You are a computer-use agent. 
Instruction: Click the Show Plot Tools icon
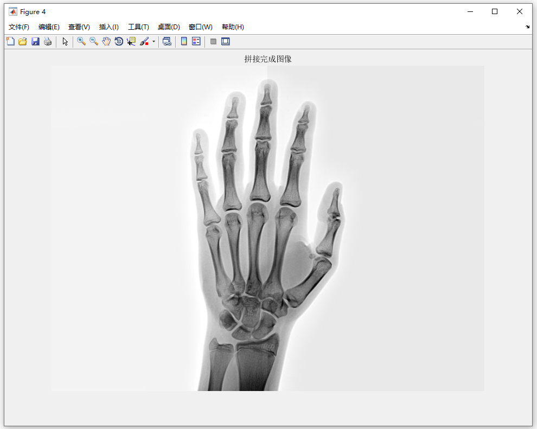tap(225, 41)
